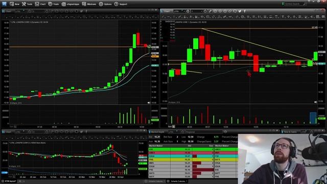Click the Market Maker column header on left

(x=159, y=146)
